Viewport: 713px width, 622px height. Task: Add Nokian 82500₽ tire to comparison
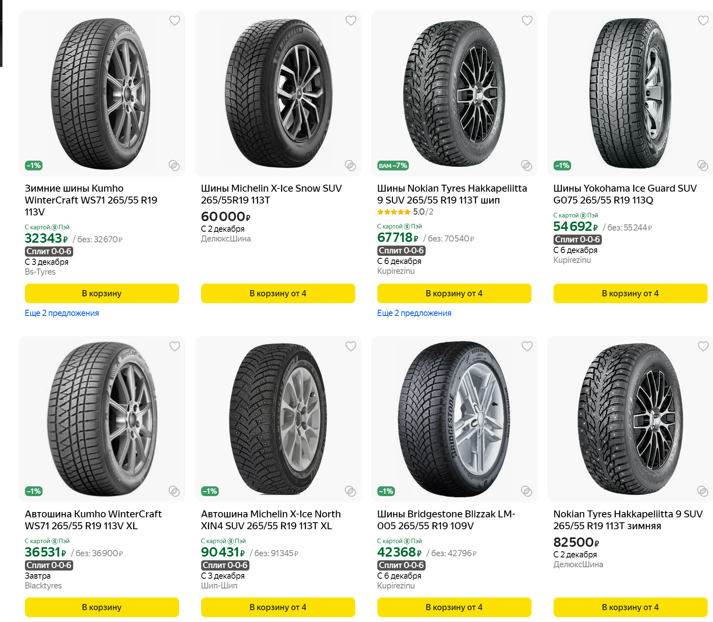702,491
